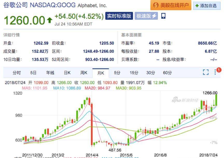Viewport: 224px width, 158px height.
Task: Click the P/E ratio value 45.19
Action: 154,43
